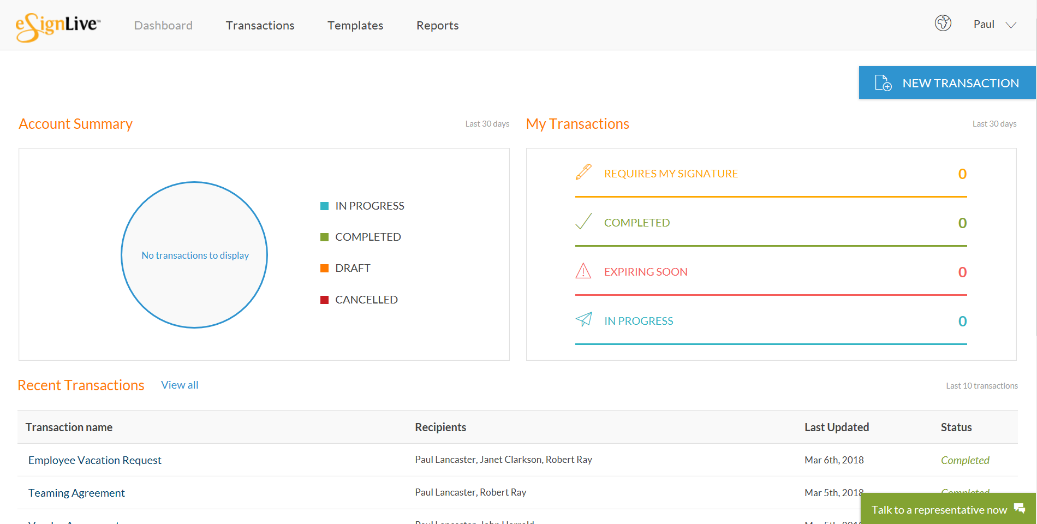
Task: Click the Cancelled red legend swatch
Action: pyautogui.click(x=324, y=300)
